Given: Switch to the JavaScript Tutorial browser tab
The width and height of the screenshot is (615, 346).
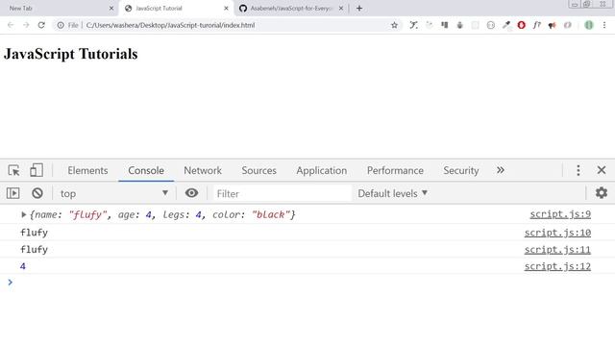Looking at the screenshot, I should 176,9.
